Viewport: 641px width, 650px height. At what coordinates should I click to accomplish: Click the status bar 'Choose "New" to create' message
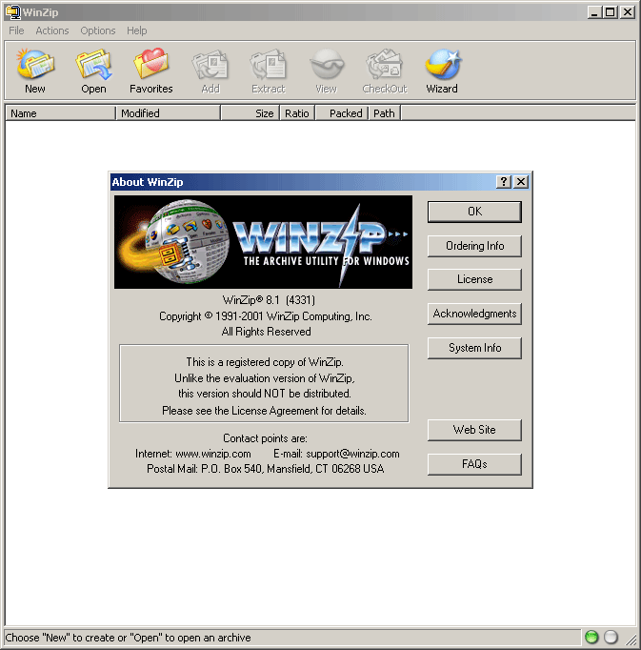(x=128, y=638)
